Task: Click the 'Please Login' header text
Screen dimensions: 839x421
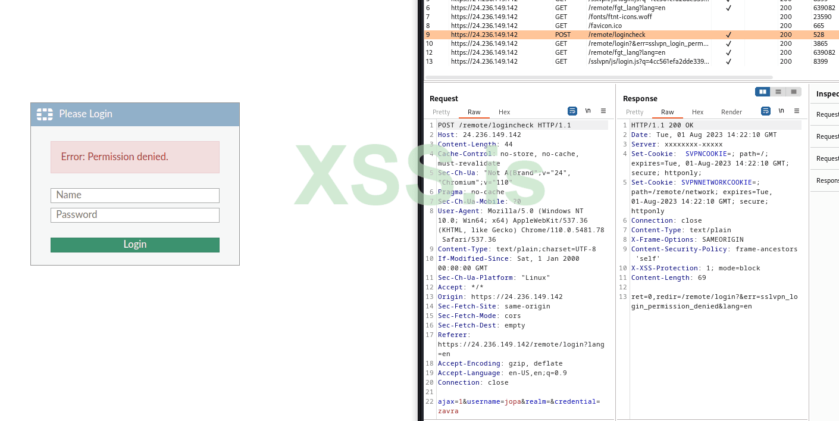Action: click(86, 114)
